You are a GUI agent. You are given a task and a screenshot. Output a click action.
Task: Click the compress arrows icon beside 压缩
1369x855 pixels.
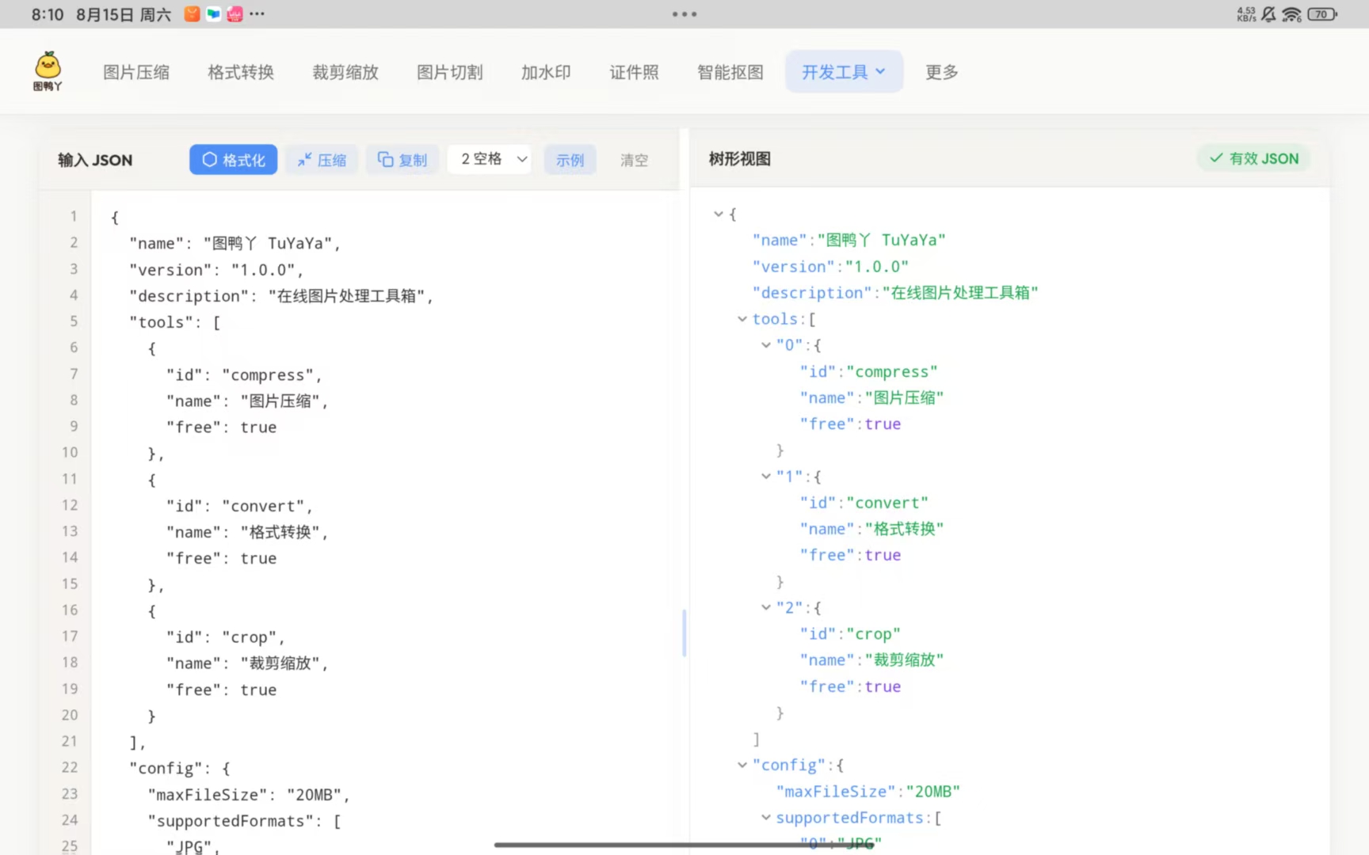(304, 160)
